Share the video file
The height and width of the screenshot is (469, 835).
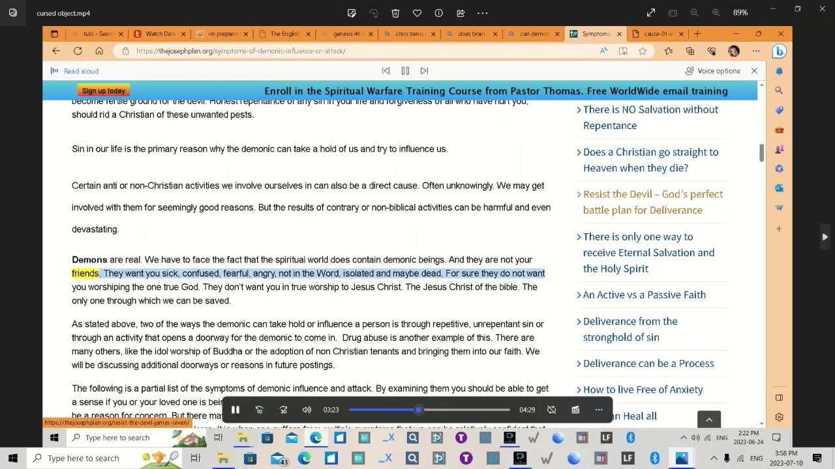point(461,13)
